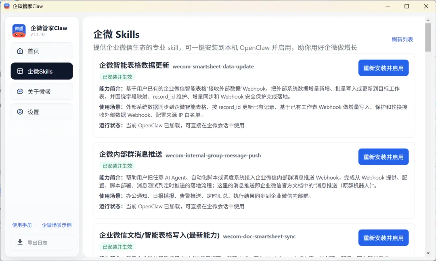Click 已安装并生效 badge under 企业微信文档/智能表格写入
The width and height of the screenshot is (436, 261).
click(x=117, y=247)
